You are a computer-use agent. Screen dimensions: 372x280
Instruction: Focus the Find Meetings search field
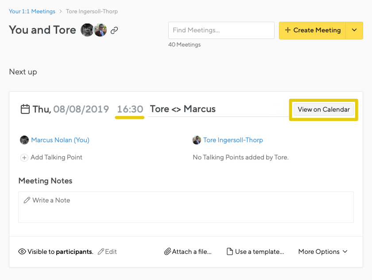coord(221,30)
